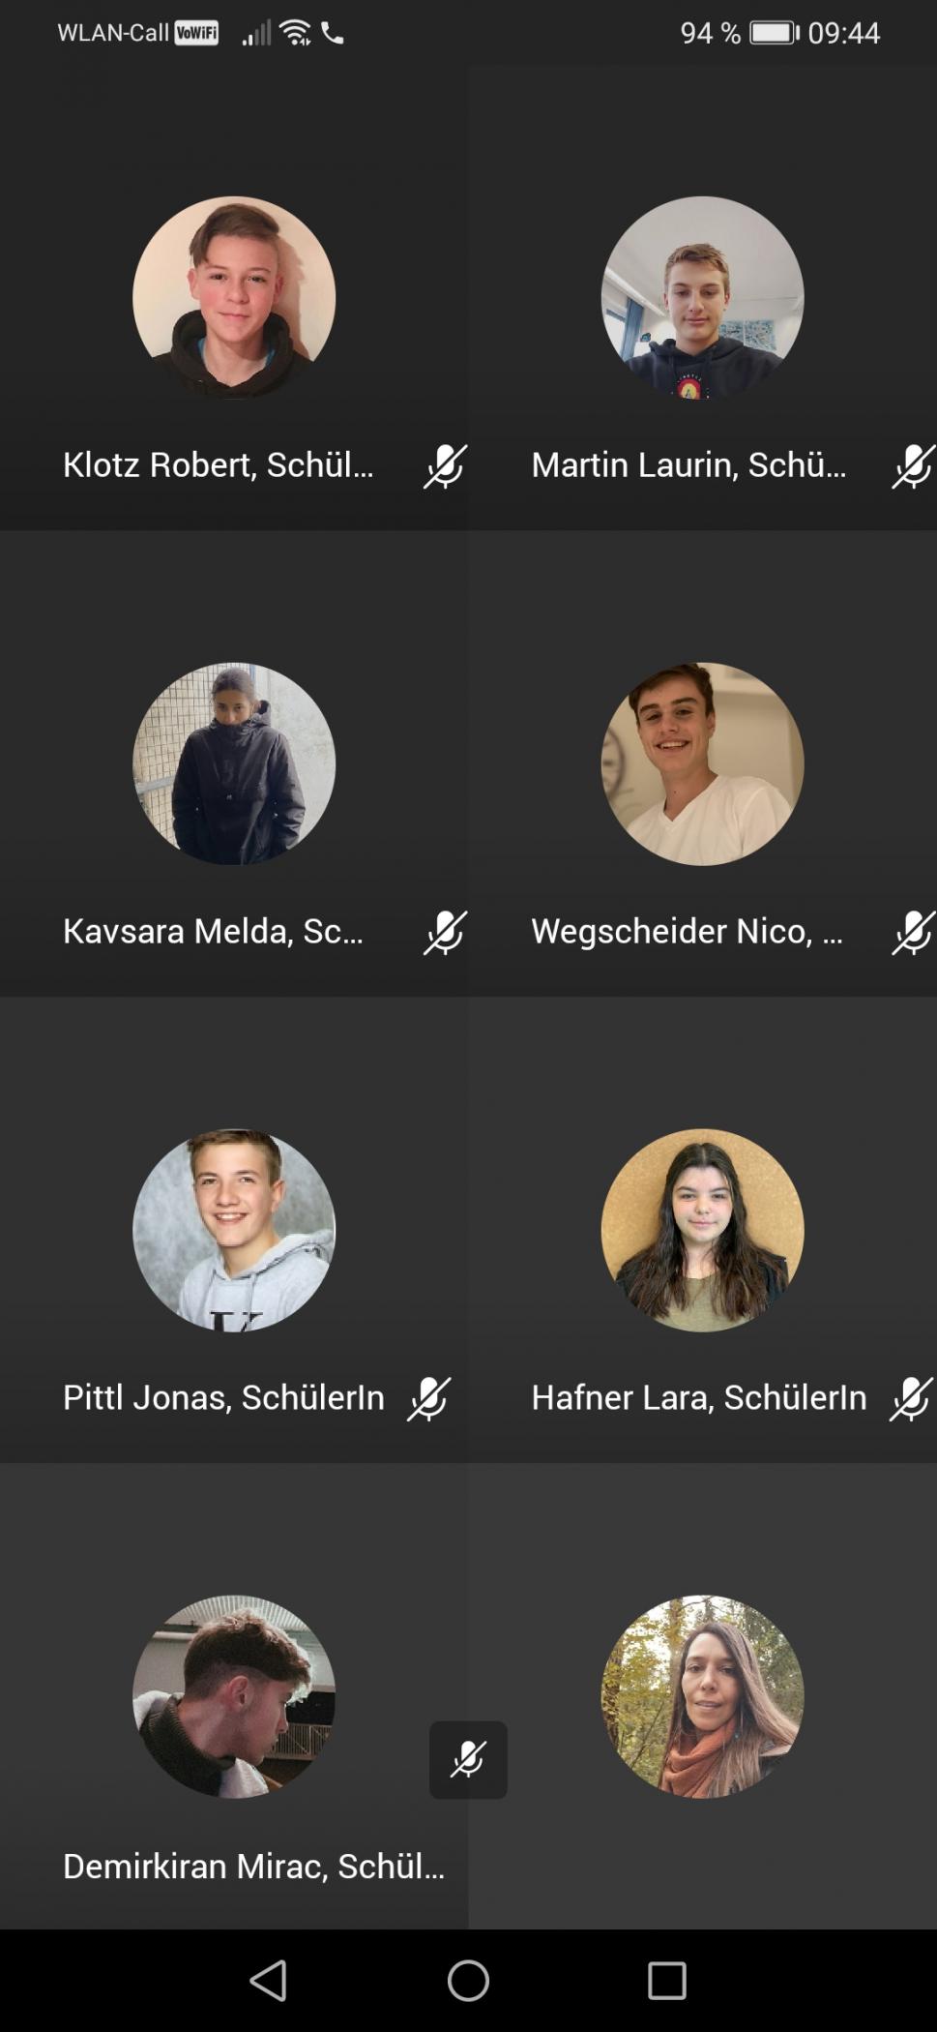Toggle the centered mute microphone button
937x2032 pixels.
(468, 1760)
